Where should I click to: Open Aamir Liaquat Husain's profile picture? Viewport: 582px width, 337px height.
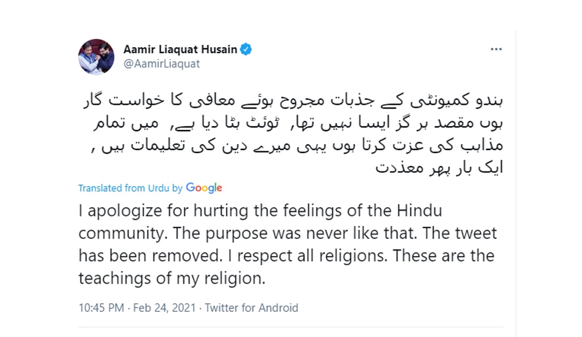(x=96, y=57)
